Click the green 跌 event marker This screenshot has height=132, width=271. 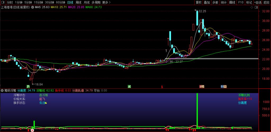point(28,86)
